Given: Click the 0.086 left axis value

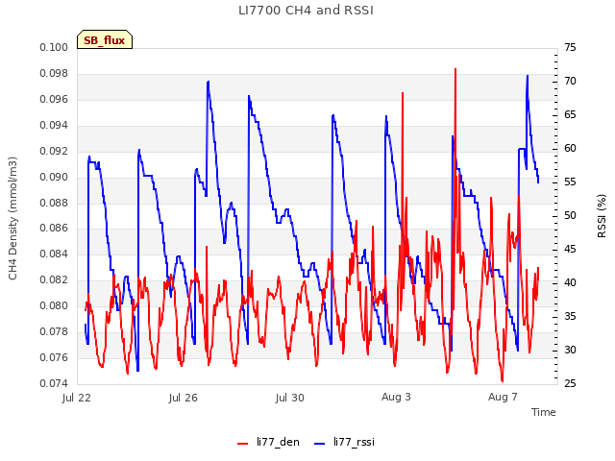Looking at the screenshot, I should point(54,229).
